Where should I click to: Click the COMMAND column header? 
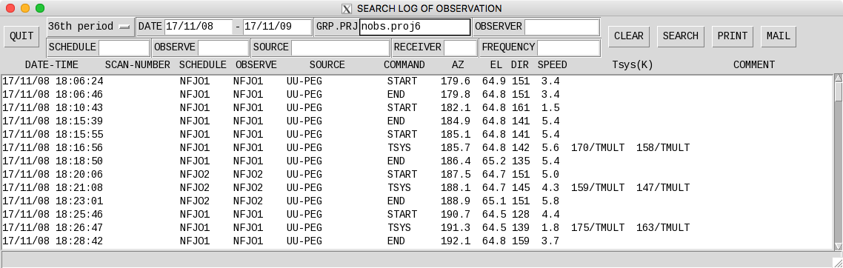pyautogui.click(x=404, y=65)
